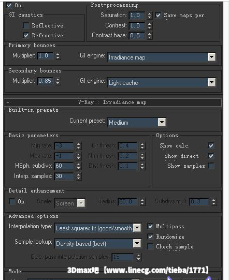Click the Contrast base value field
This screenshot has width=229, height=280.
[x=137, y=35]
